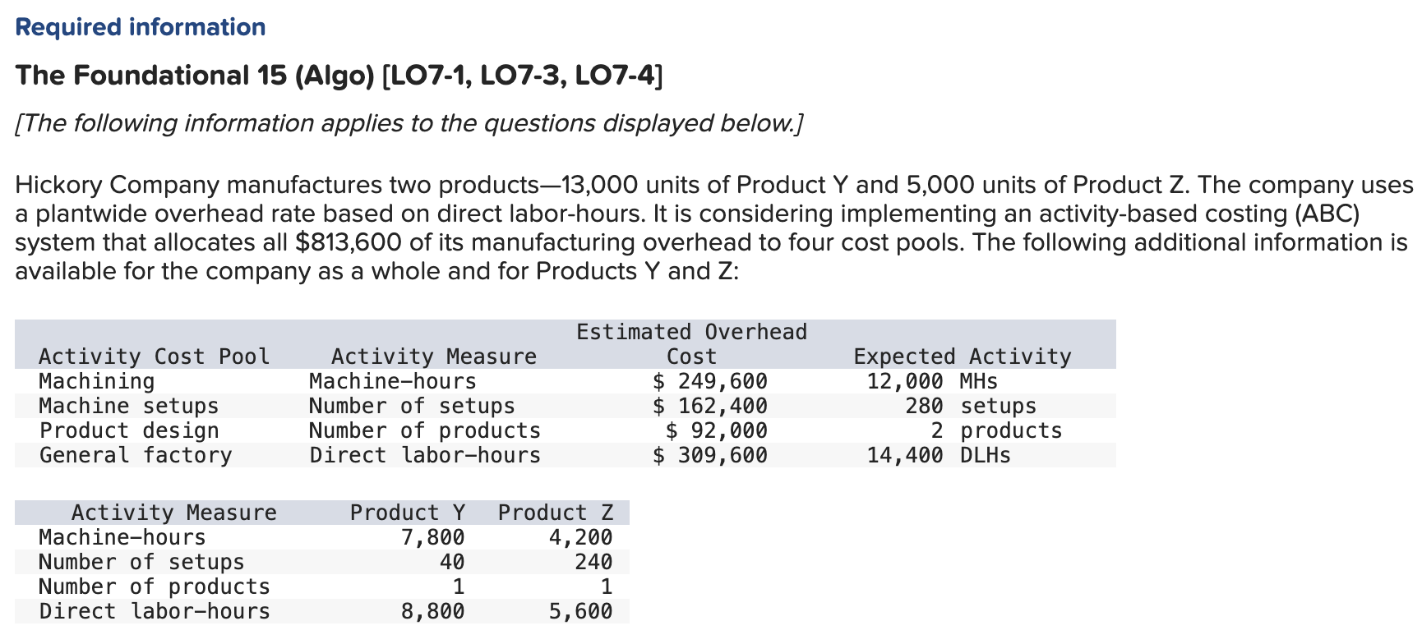
Task: Select the 'Product design' row label
Action: click(129, 430)
